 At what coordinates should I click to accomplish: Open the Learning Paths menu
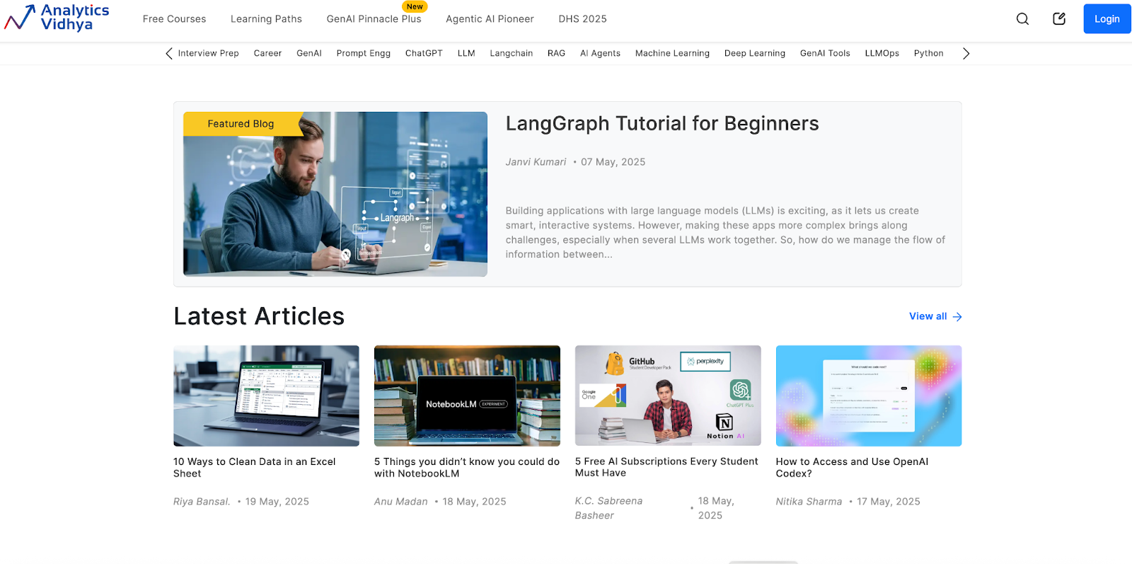coord(266,19)
